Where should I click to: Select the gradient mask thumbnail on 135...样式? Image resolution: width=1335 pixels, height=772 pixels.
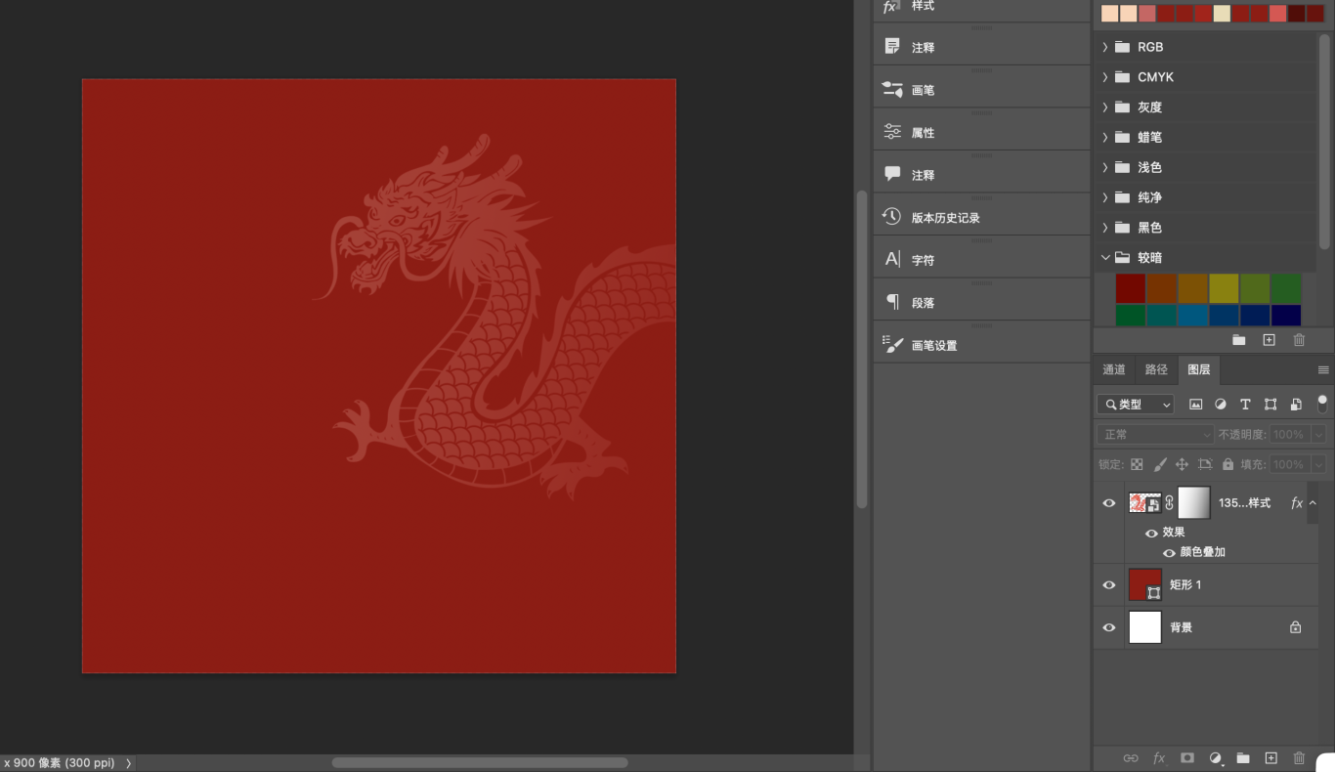tap(1194, 503)
